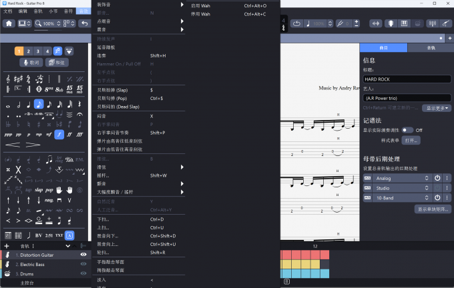454x288 pixels.
Task: Toggle power for Analog mastering effect
Action: pyautogui.click(x=438, y=178)
